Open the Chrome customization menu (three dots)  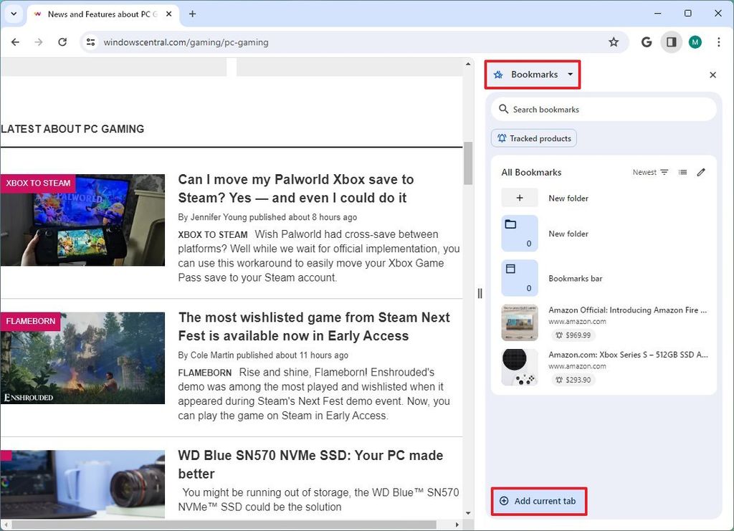click(719, 42)
